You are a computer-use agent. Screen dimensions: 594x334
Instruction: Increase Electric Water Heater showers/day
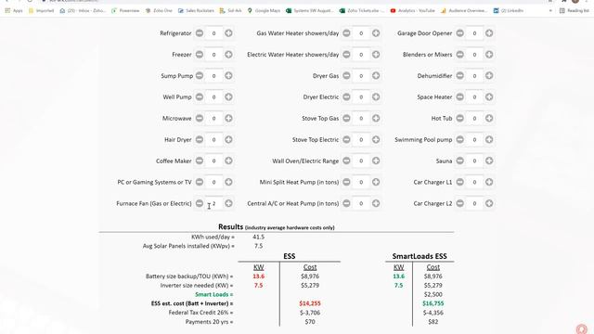pos(376,55)
